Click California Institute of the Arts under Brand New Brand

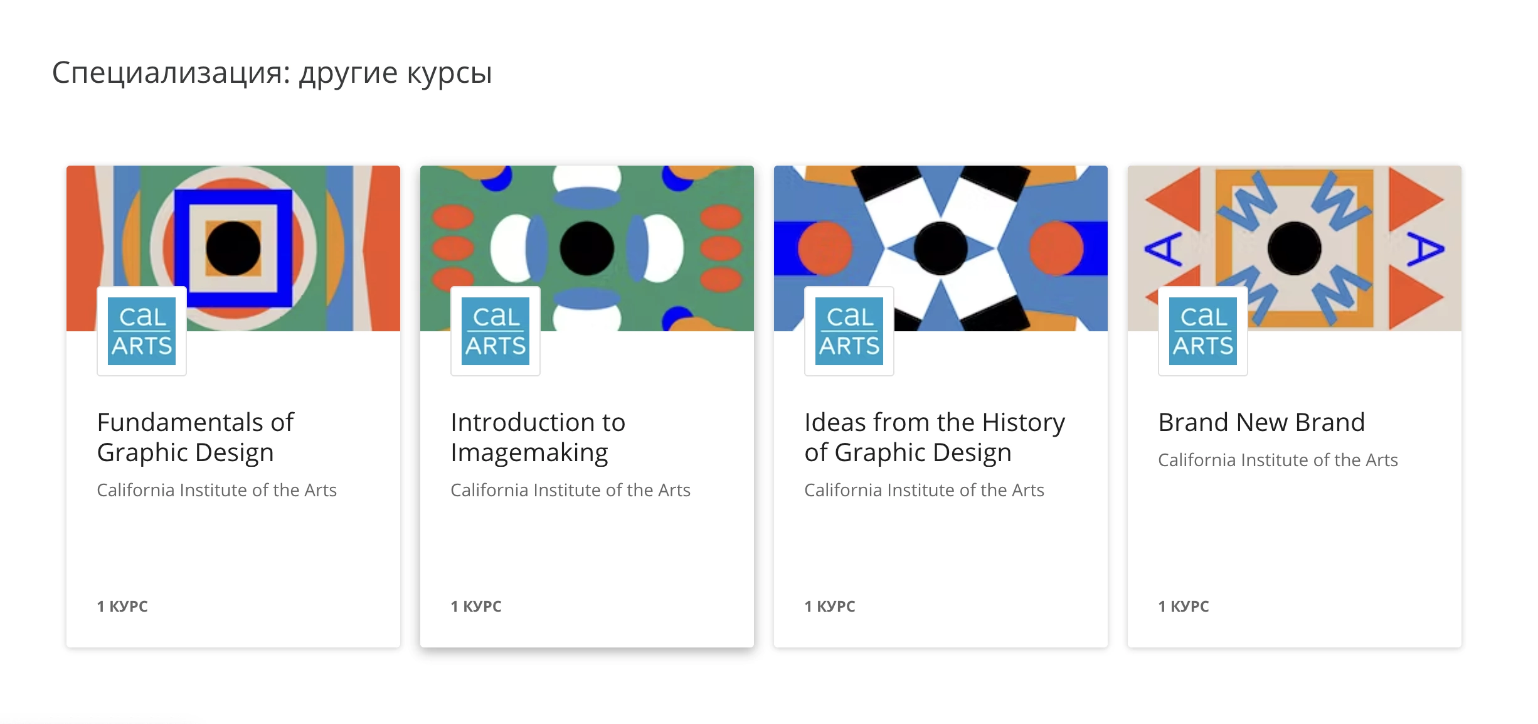pyautogui.click(x=1278, y=460)
